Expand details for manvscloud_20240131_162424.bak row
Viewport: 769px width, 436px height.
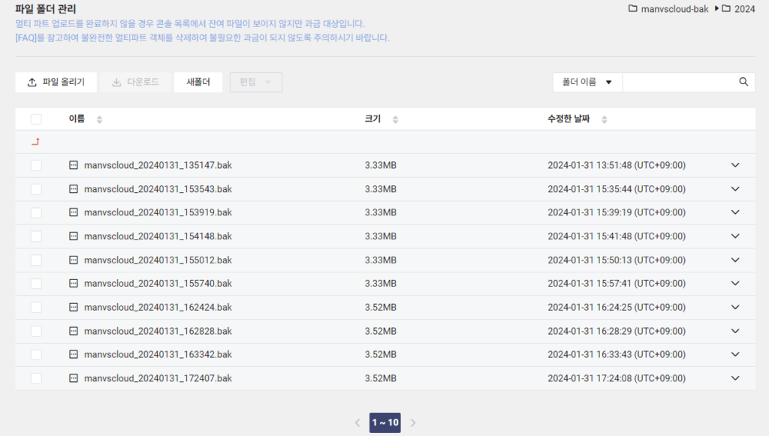point(735,307)
